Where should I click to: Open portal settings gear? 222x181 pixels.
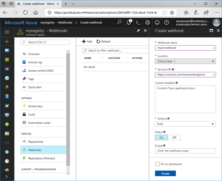[x=147, y=22]
